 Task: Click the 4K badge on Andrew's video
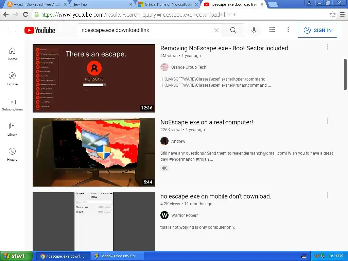tap(164, 168)
